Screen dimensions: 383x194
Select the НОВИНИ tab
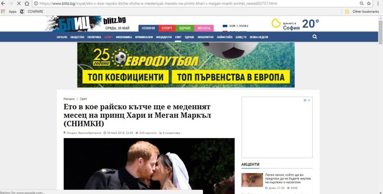tap(148, 28)
